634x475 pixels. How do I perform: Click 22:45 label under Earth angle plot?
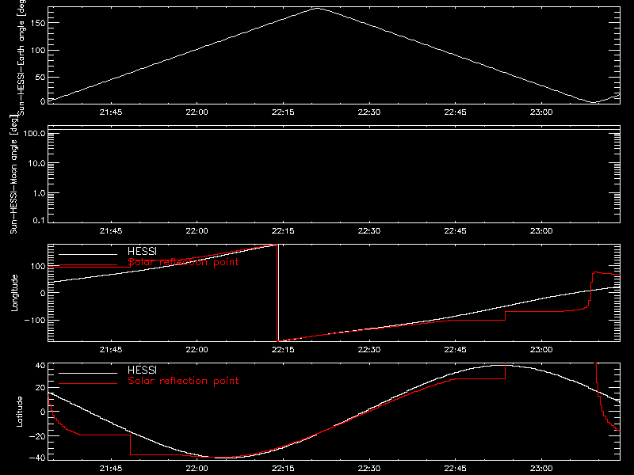455,112
